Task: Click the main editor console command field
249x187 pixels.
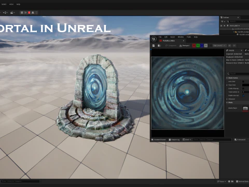Action: tap(20, 181)
